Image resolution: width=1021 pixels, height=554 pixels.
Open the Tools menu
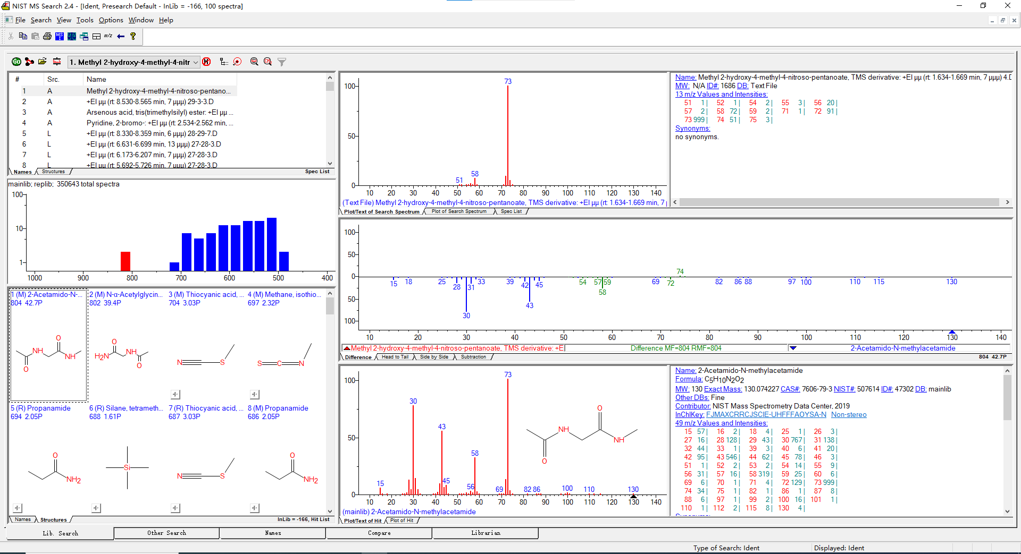[85, 20]
